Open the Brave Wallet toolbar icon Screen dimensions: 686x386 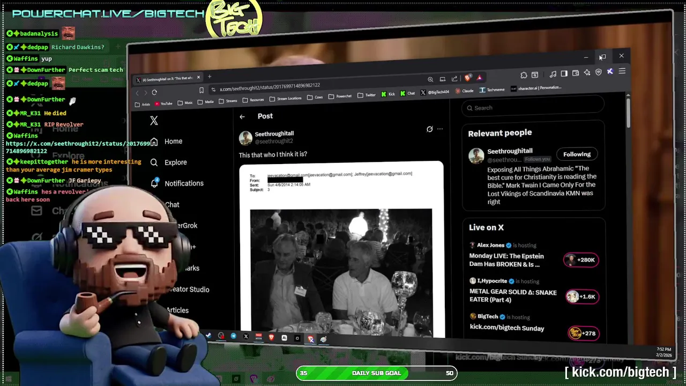coord(576,73)
